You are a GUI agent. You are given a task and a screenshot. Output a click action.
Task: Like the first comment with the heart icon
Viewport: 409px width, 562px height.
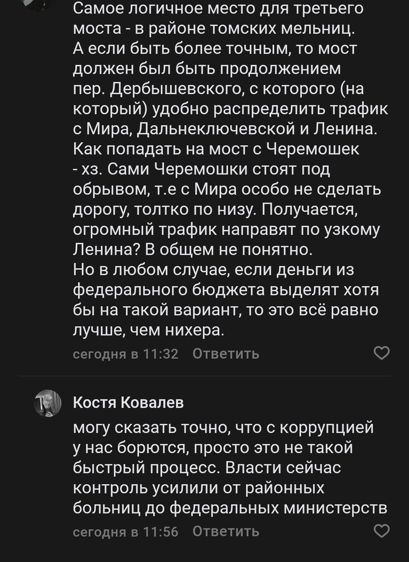(x=383, y=352)
